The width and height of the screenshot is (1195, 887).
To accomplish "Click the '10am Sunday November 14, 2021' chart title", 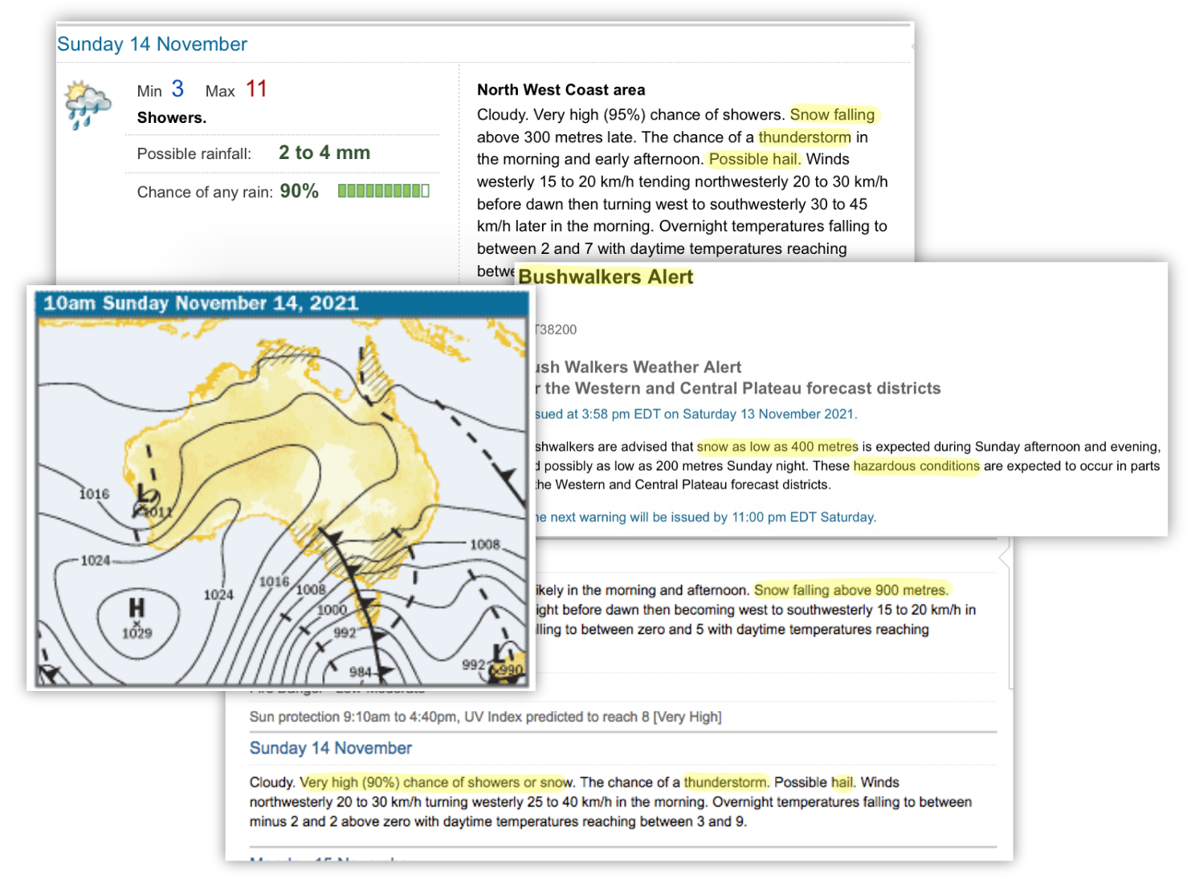I will [x=201, y=303].
